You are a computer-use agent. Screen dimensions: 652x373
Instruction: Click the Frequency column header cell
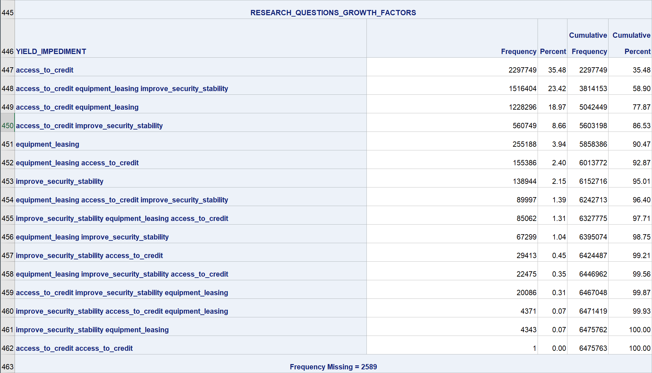[518, 51]
